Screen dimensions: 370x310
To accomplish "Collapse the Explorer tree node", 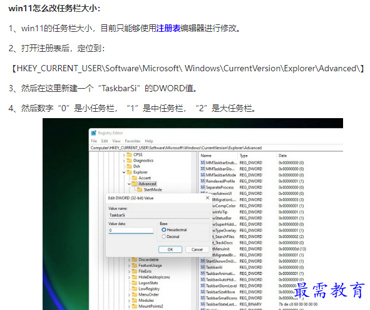I will pyautogui.click(x=124, y=172).
